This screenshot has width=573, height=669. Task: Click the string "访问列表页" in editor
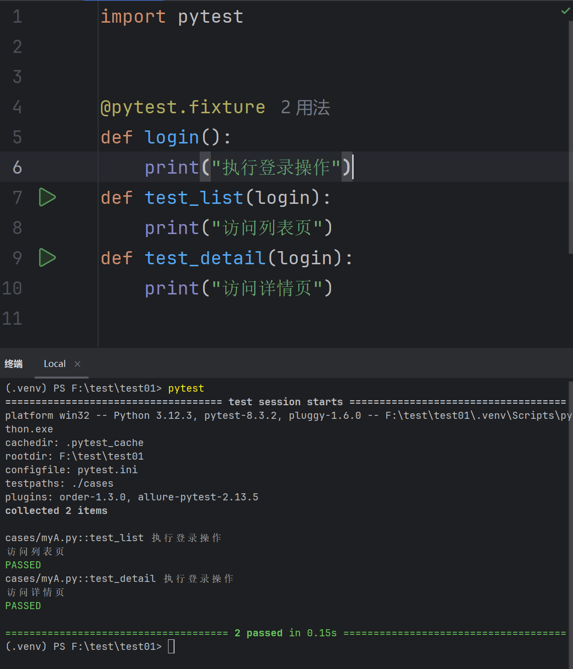(x=267, y=228)
